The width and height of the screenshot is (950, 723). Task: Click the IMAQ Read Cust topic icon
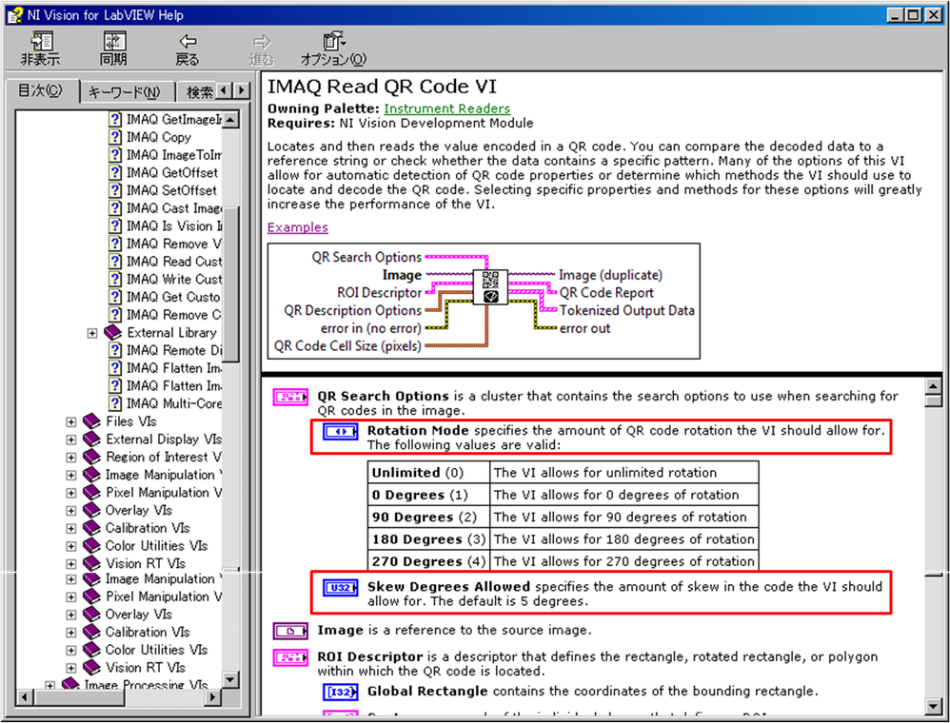point(115,261)
